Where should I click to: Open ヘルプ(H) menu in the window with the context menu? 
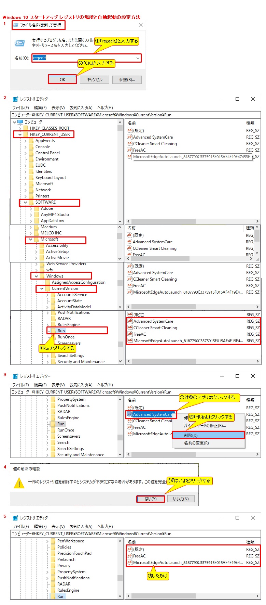pyautogui.click(x=105, y=385)
